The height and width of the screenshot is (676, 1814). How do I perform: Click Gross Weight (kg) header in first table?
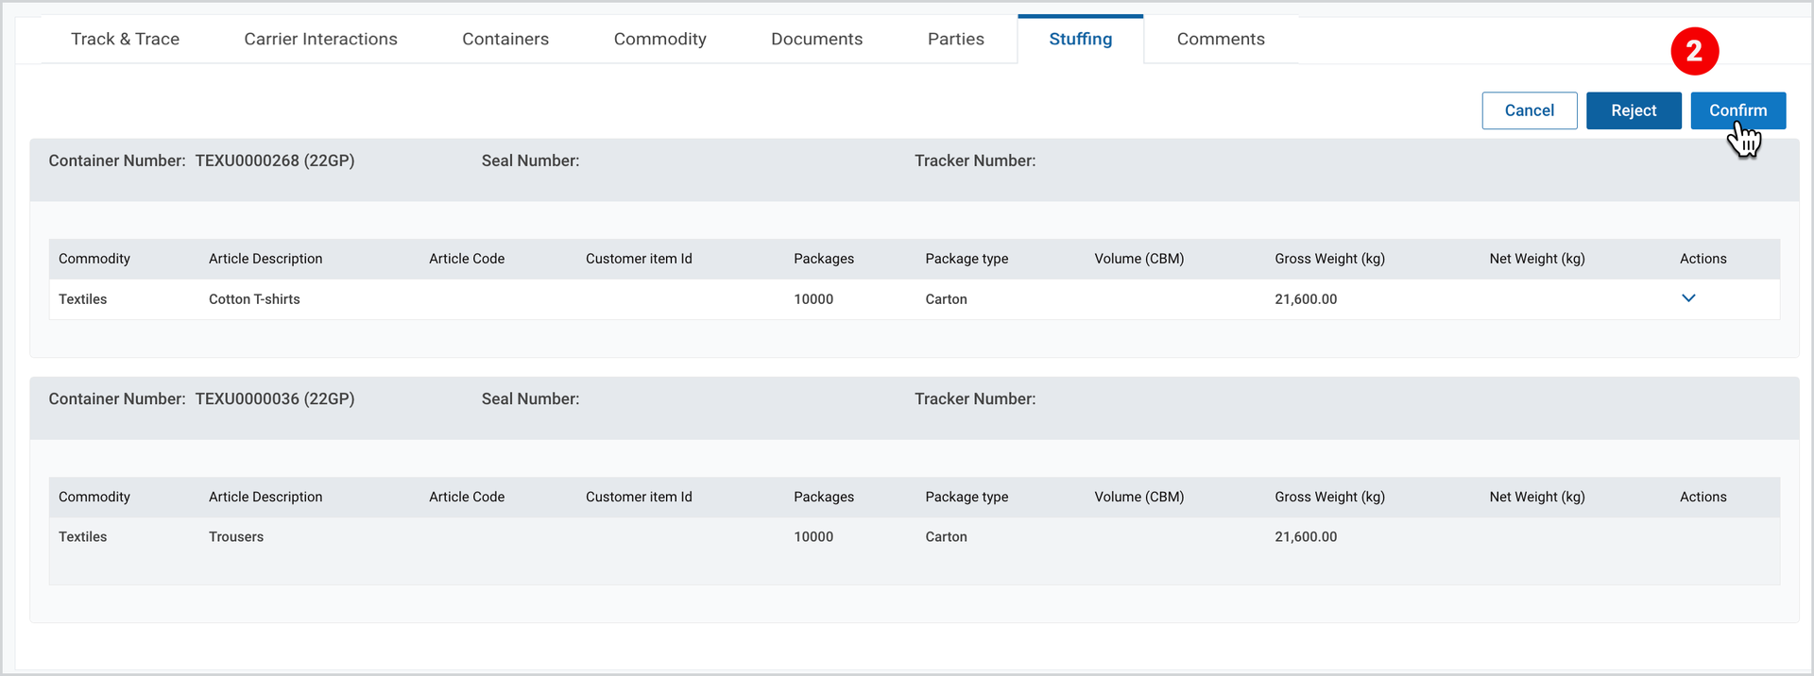[1329, 259]
